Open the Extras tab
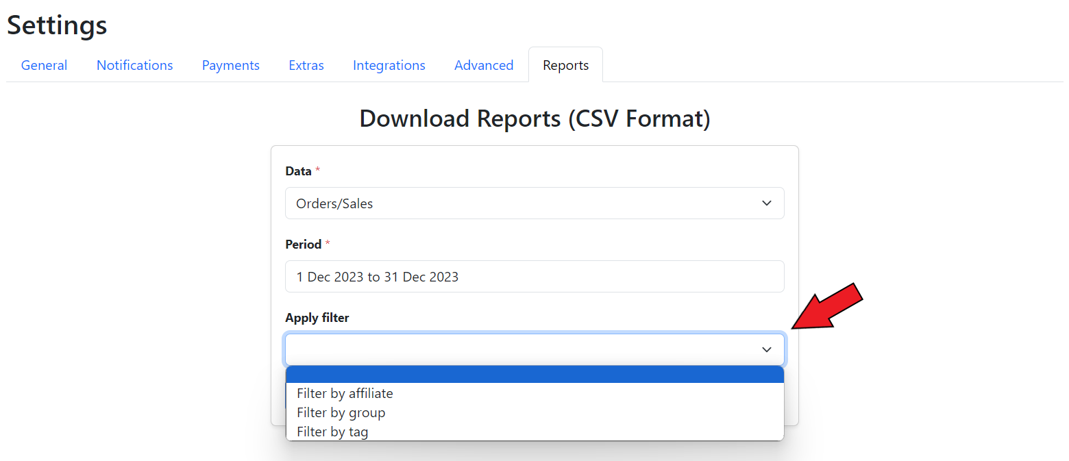Image resolution: width=1069 pixels, height=461 pixels. click(306, 66)
